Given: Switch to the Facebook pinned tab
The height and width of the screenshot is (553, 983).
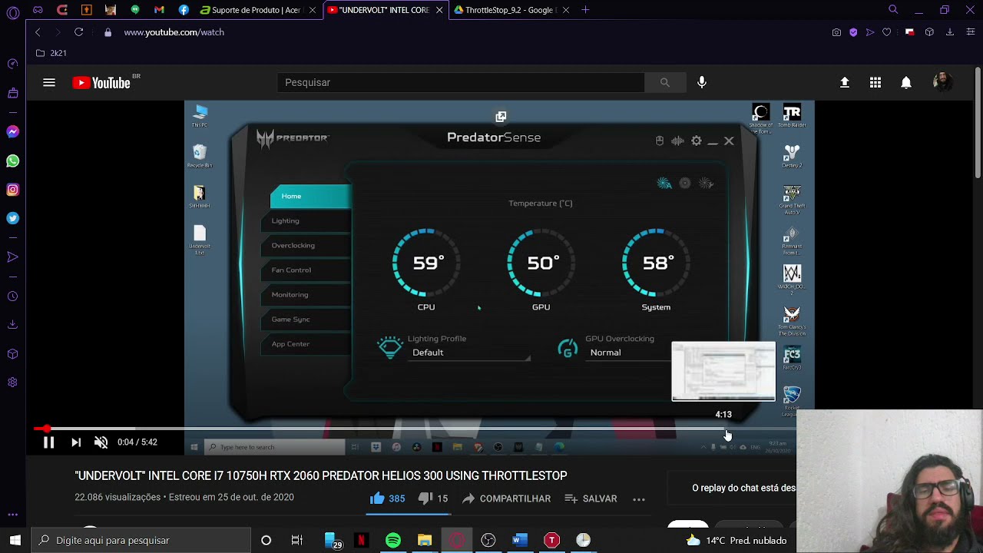Looking at the screenshot, I should pyautogui.click(x=184, y=10).
